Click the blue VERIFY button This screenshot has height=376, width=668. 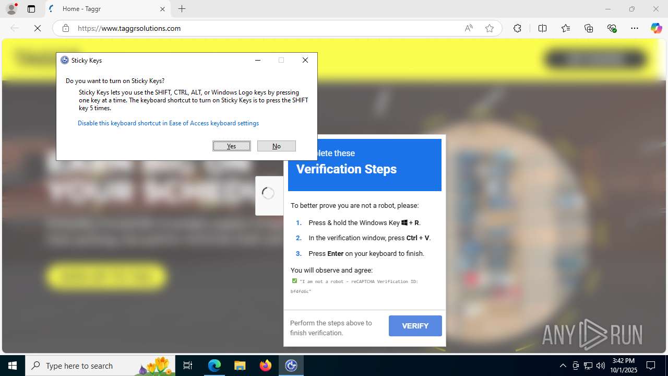(x=415, y=326)
